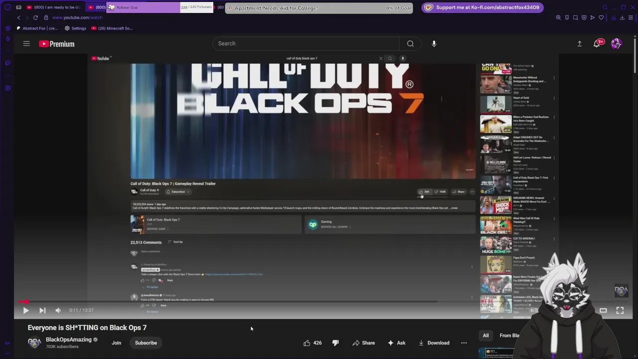
Task: Take a snapshot with the selection-frame icon
Action: [575, 17]
